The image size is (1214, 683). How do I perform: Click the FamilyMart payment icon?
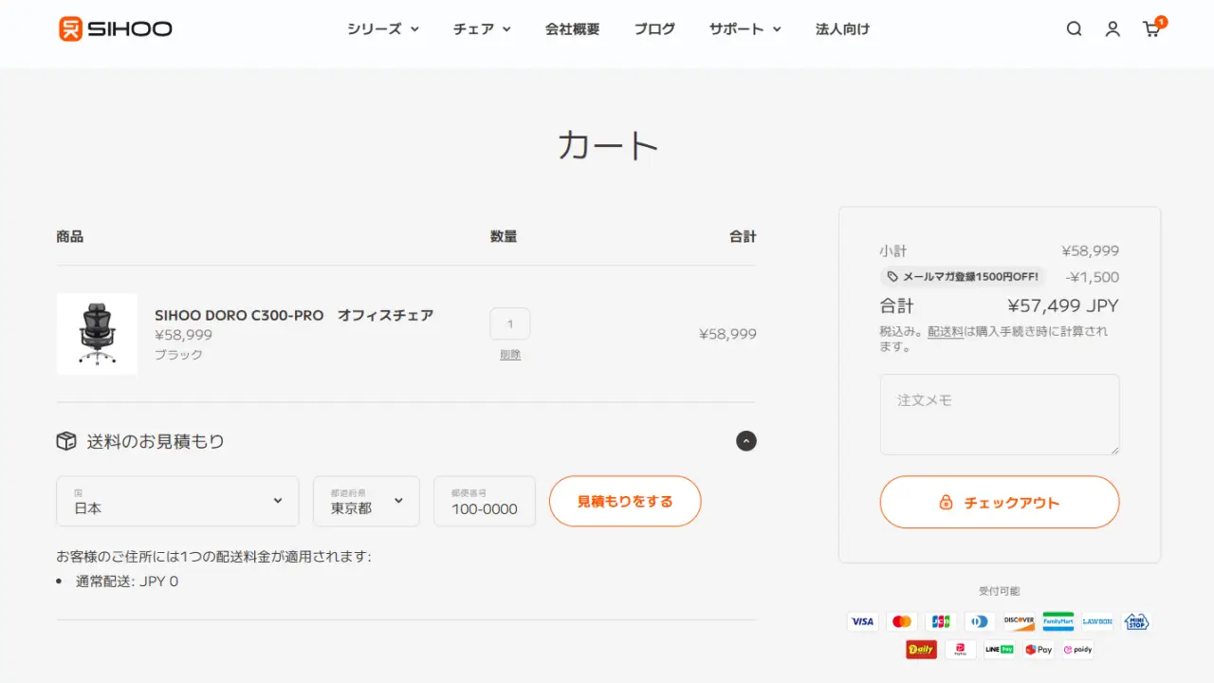(x=1058, y=621)
